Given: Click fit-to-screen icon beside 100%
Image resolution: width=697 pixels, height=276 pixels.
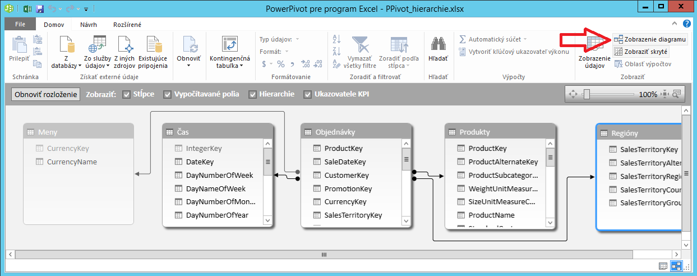Looking at the screenshot, I should tap(666, 94).
